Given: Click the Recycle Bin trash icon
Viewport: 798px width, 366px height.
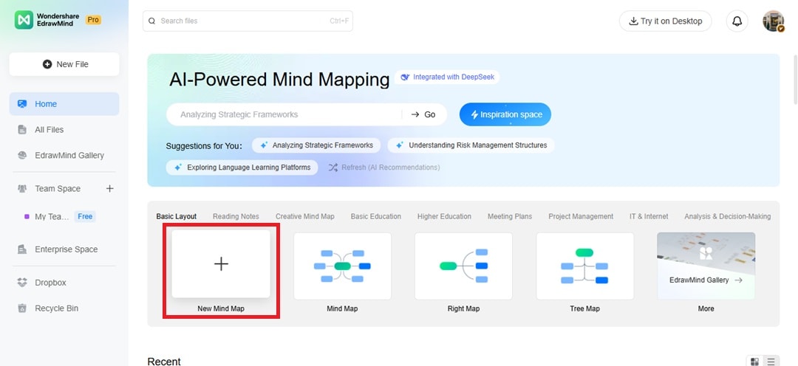Looking at the screenshot, I should pyautogui.click(x=22, y=308).
